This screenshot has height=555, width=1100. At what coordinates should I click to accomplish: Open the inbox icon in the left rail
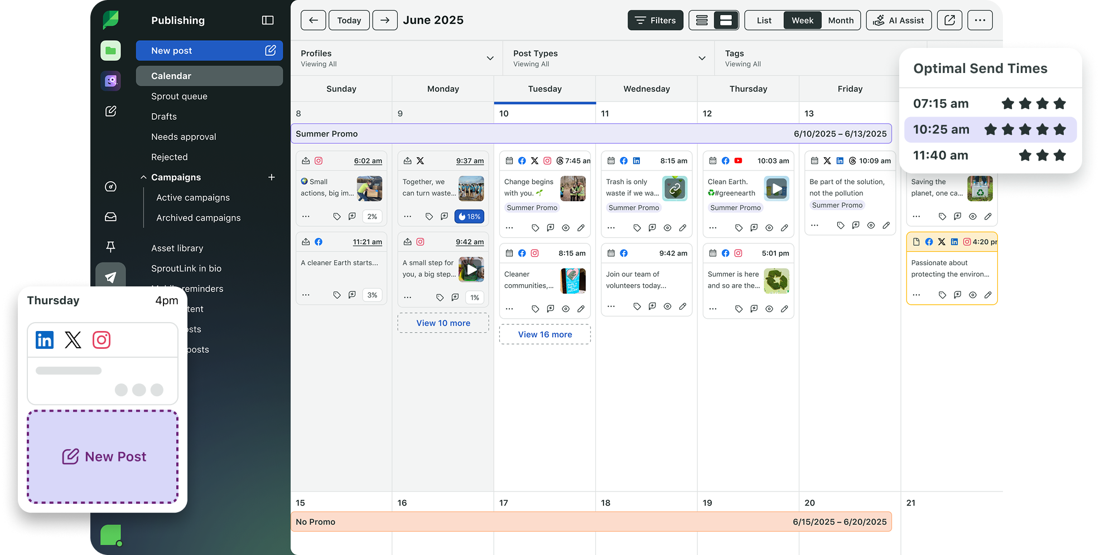(110, 217)
